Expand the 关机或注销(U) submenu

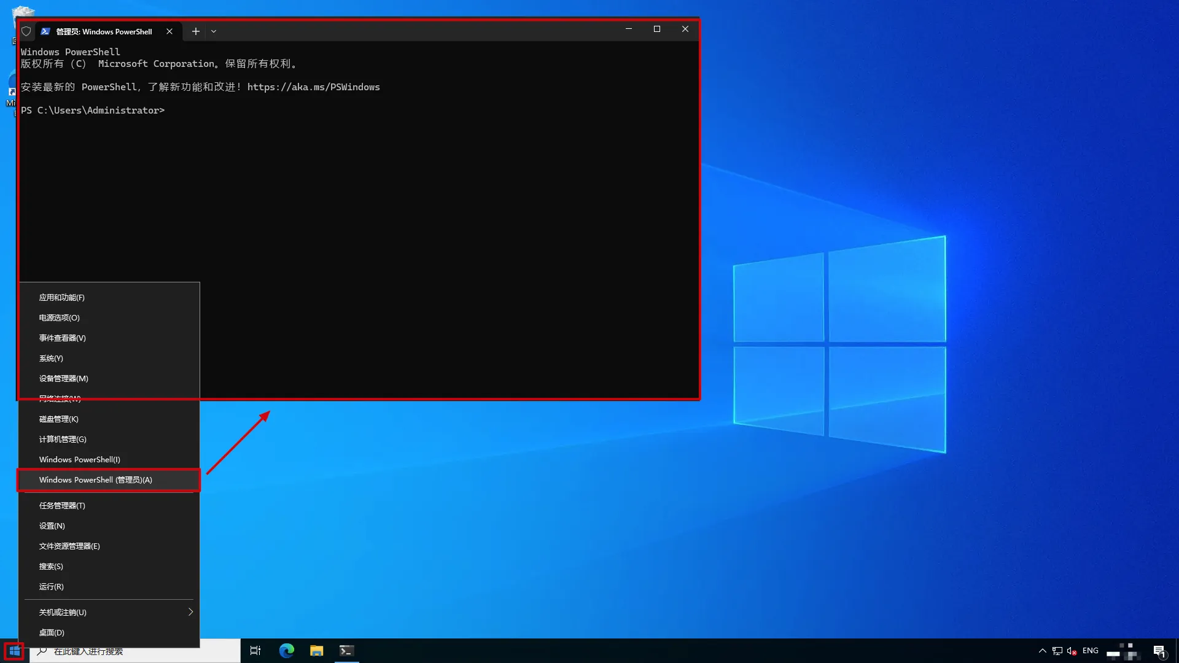(x=109, y=613)
